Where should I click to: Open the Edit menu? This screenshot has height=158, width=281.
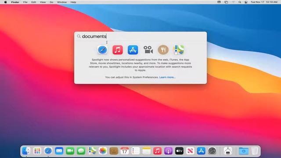click(34, 2)
